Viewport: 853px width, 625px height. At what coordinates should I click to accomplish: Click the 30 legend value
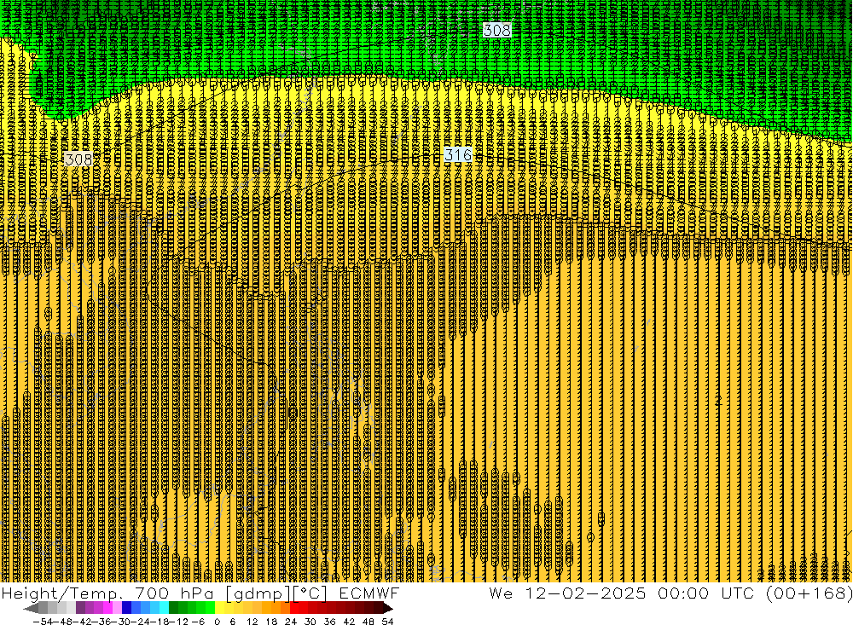(x=310, y=622)
